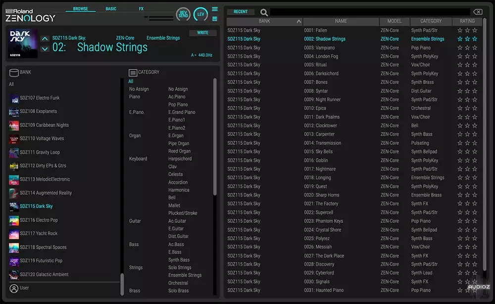Click the SDZ110 Voltage Waves bank thumbnail
Image resolution: width=495 pixels, height=304 pixels.
[14, 139]
